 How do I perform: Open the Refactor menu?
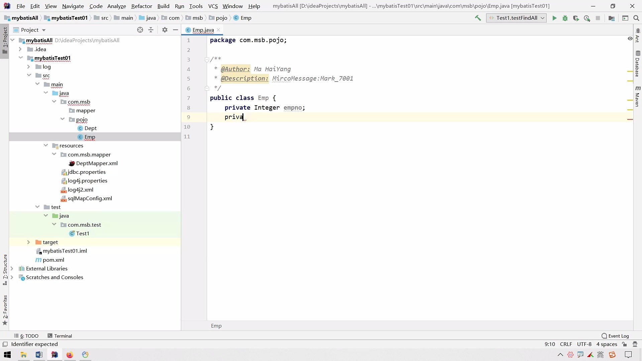tap(141, 6)
